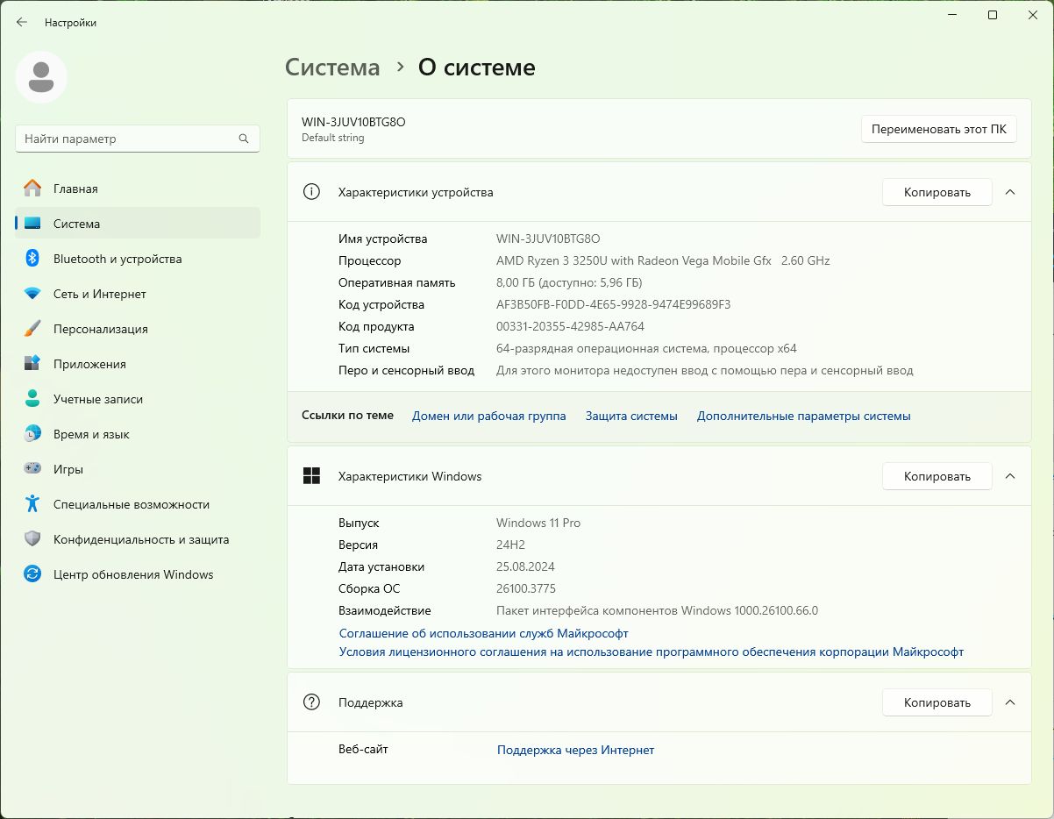Image resolution: width=1054 pixels, height=819 pixels.
Task: Open Домен или рабочая группа link
Action: (x=489, y=416)
